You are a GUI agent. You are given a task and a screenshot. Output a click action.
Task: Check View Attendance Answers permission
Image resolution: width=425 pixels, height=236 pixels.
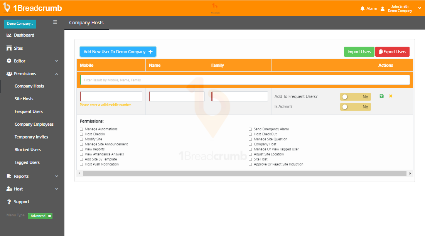[81, 154]
